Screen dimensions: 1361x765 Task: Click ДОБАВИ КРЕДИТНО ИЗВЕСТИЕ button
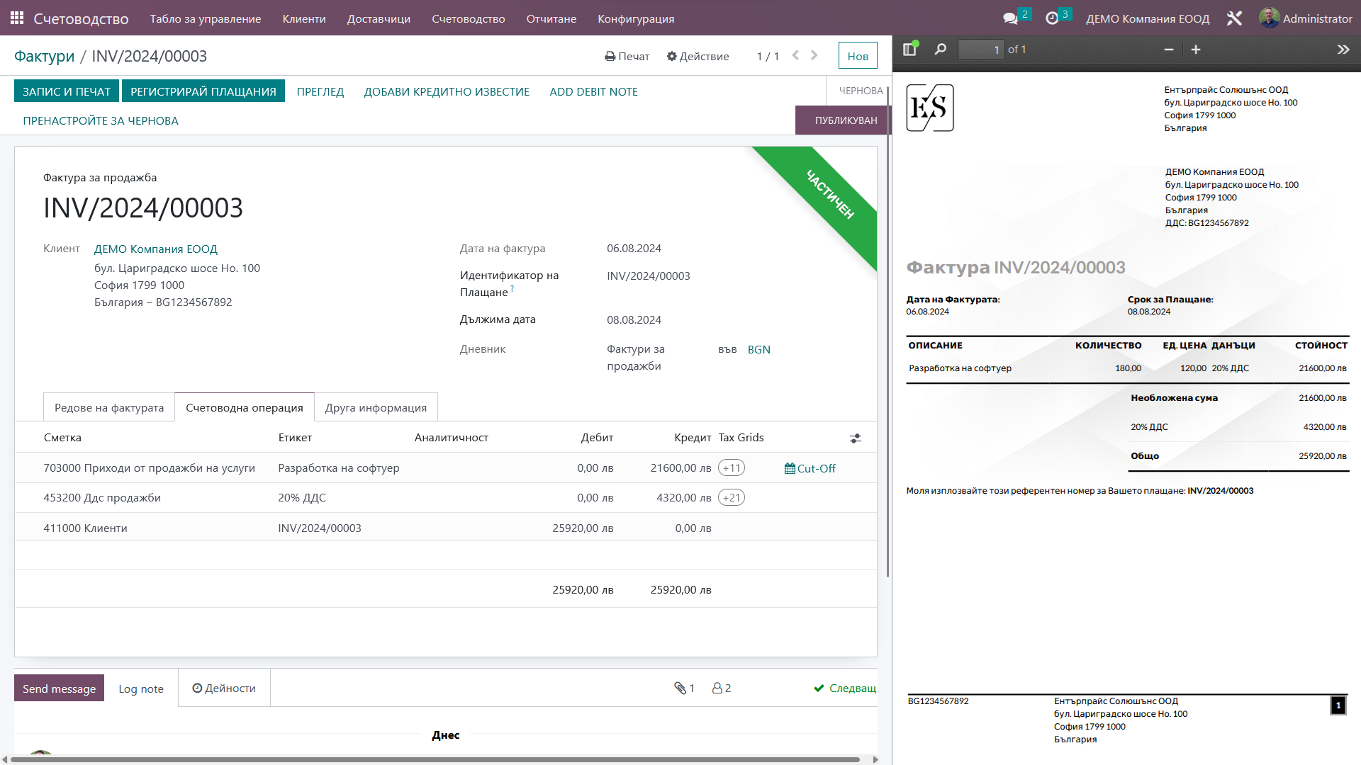tap(447, 91)
